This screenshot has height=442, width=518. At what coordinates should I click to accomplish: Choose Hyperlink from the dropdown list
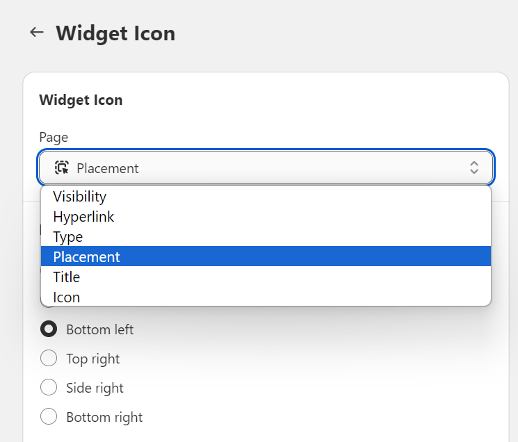click(83, 217)
